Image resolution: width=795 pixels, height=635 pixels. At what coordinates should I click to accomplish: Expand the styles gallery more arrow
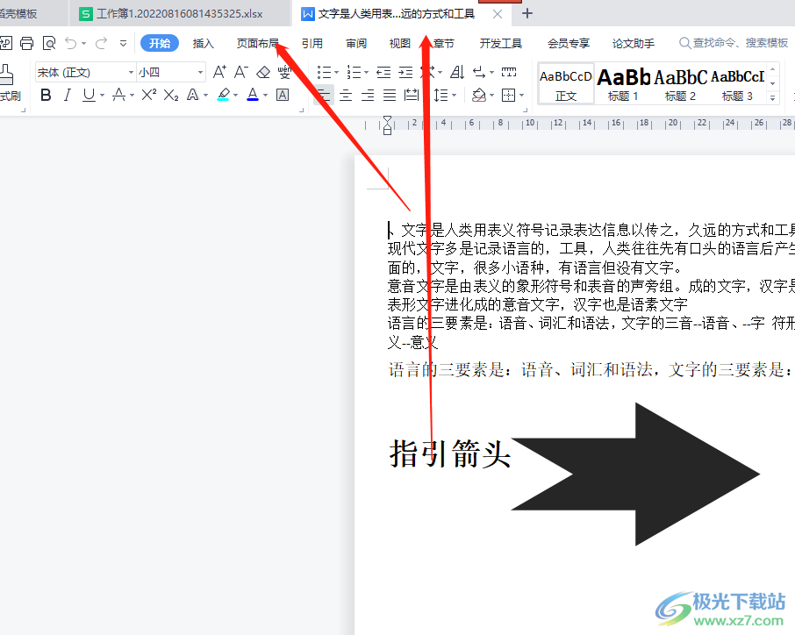click(x=772, y=98)
